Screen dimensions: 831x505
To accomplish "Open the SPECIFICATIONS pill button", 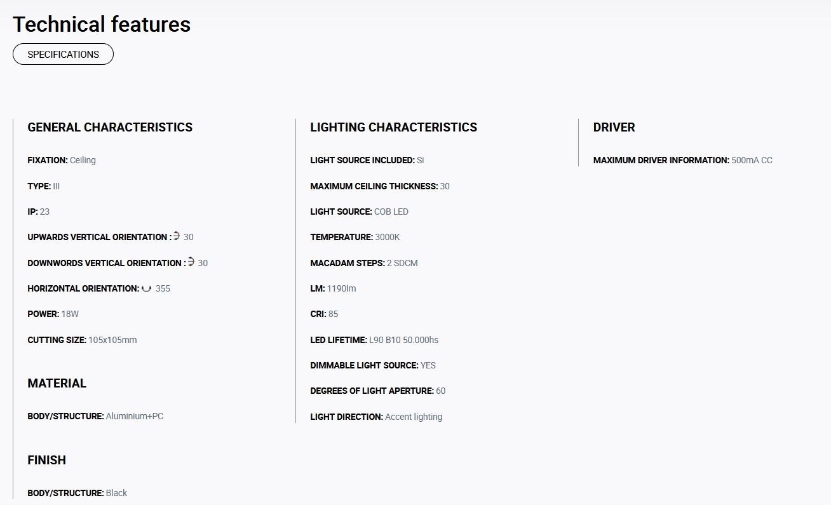I will coord(63,54).
